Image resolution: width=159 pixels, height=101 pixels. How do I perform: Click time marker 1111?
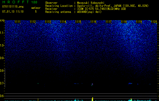17,22
